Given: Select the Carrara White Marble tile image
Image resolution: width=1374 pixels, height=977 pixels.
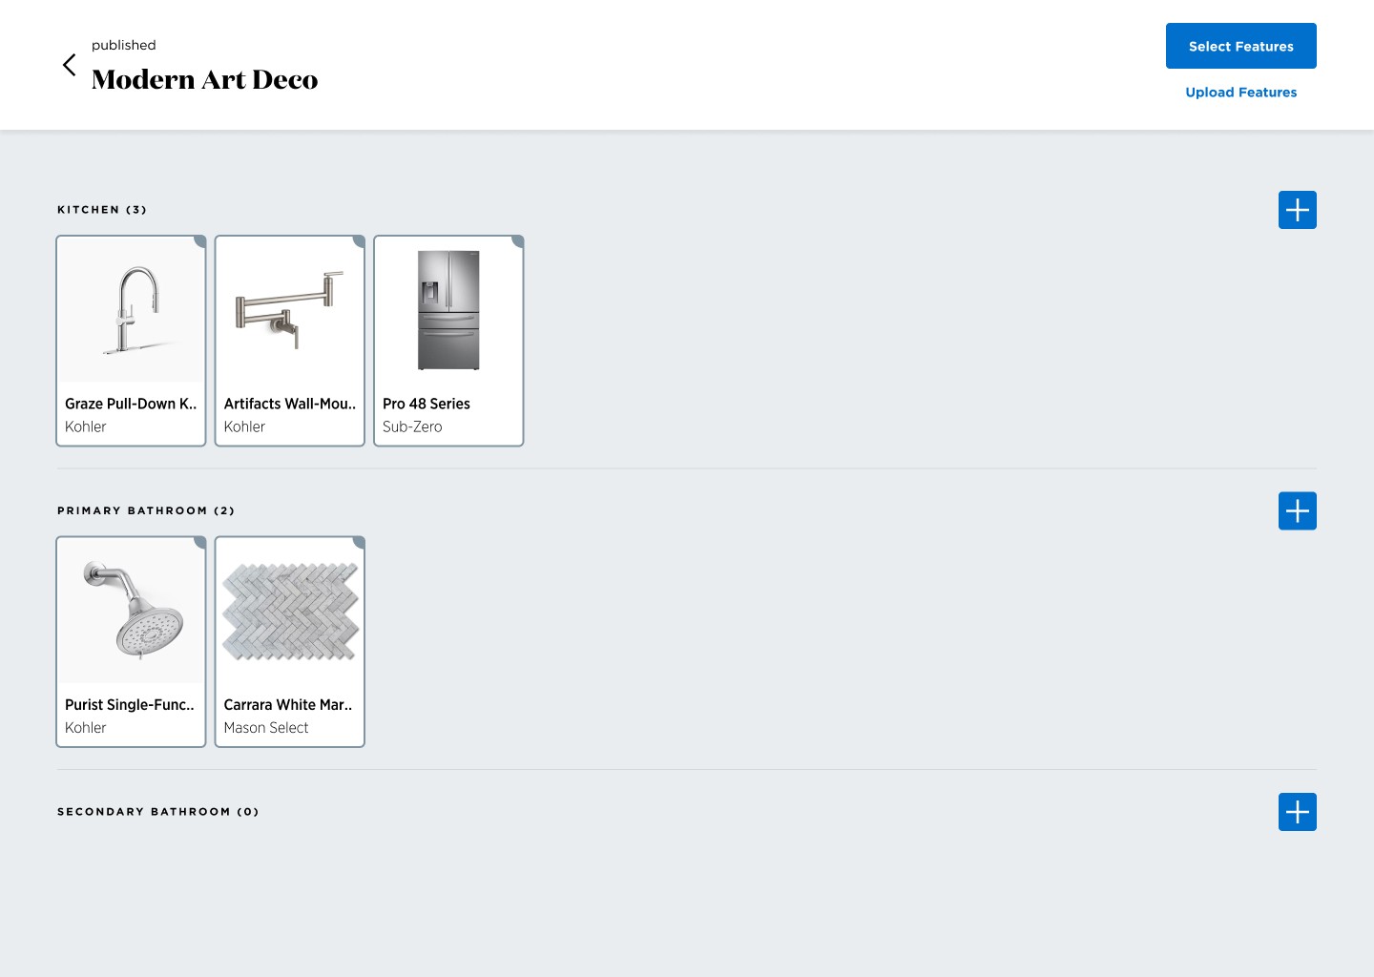Looking at the screenshot, I should (x=289, y=610).
